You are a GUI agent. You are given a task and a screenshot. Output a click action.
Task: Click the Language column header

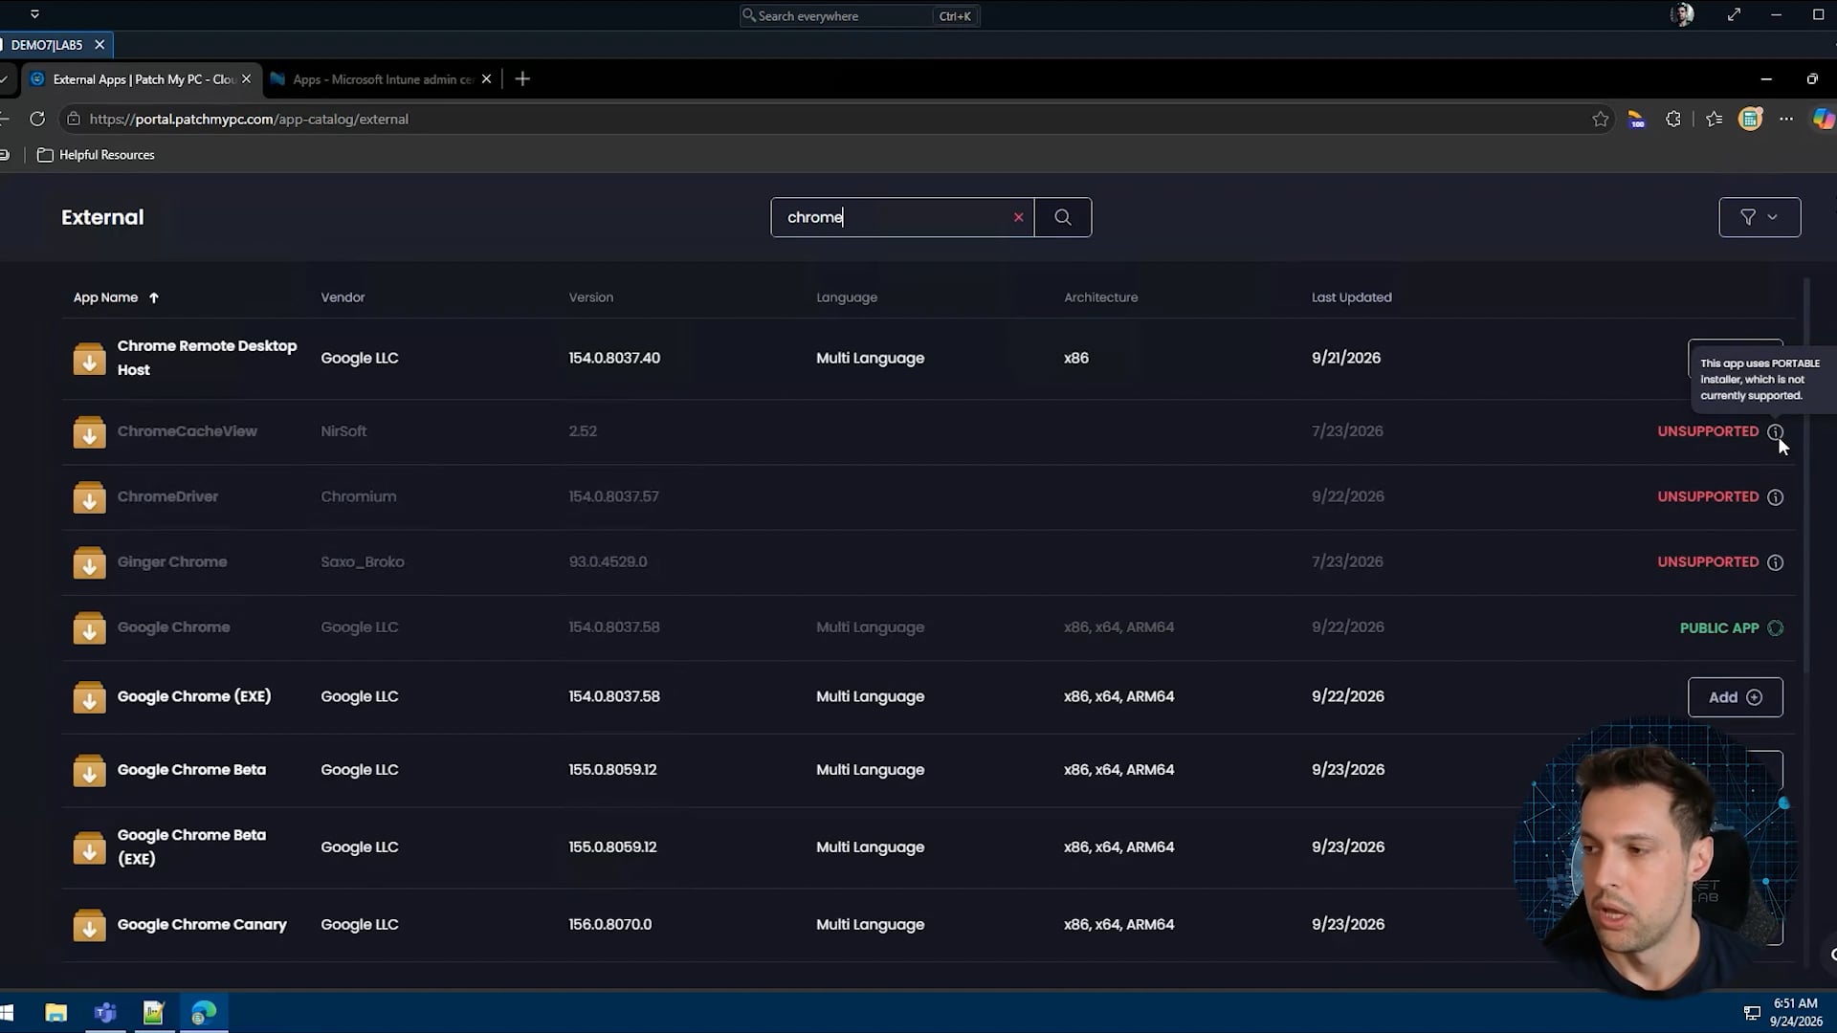click(x=846, y=297)
